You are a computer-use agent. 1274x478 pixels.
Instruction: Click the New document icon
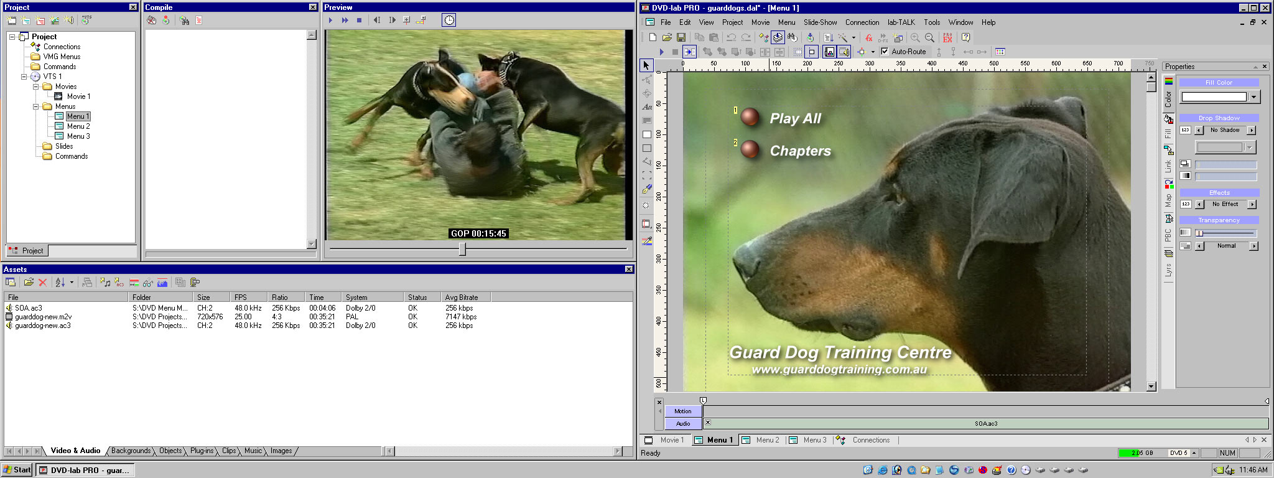coord(653,37)
